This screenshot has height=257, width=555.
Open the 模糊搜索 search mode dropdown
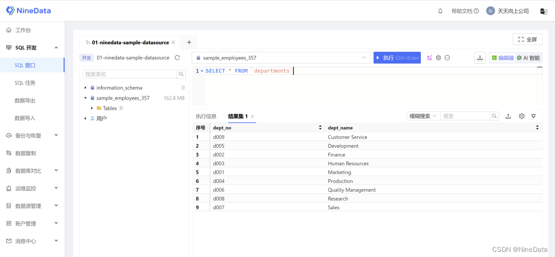(423, 116)
